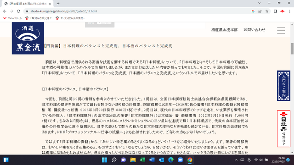Open the tab search dropdown arrow
This screenshot has width=294, height=165.
click(259, 3)
